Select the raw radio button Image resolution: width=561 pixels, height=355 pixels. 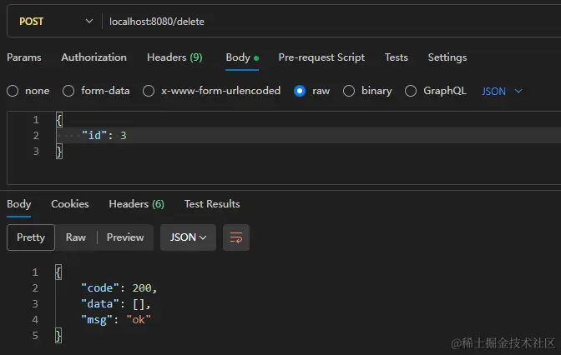[300, 91]
